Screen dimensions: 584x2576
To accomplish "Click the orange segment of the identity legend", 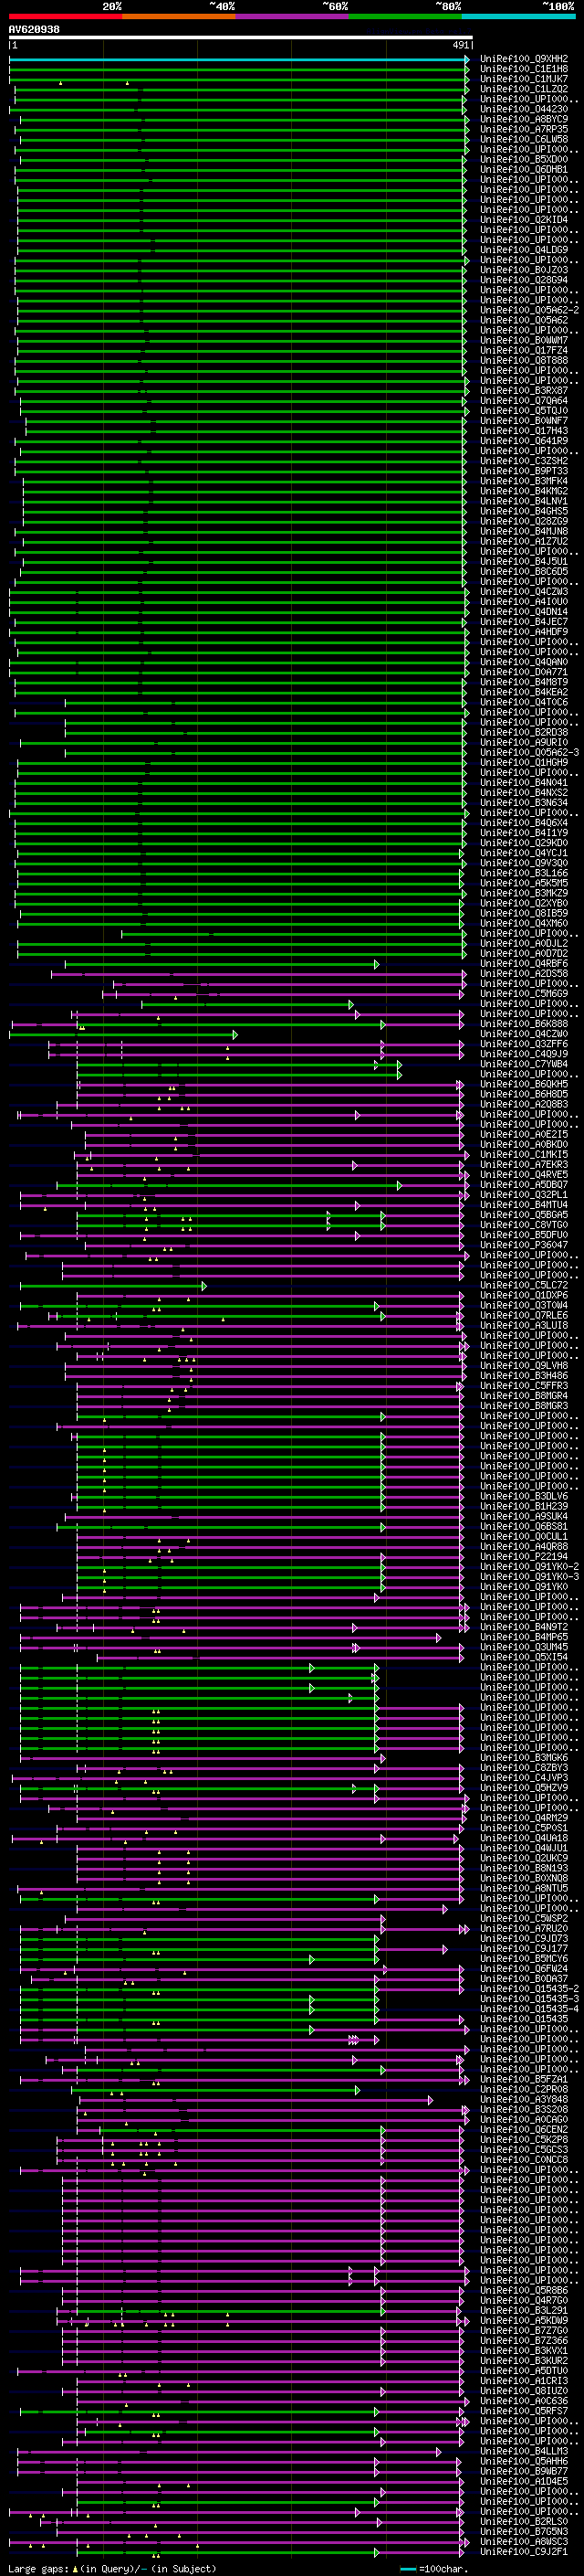I will (179, 16).
